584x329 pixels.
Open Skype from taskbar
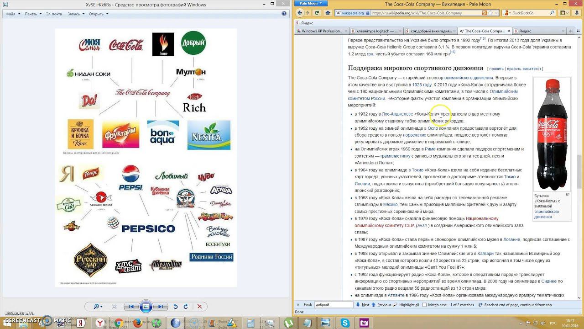(346, 323)
